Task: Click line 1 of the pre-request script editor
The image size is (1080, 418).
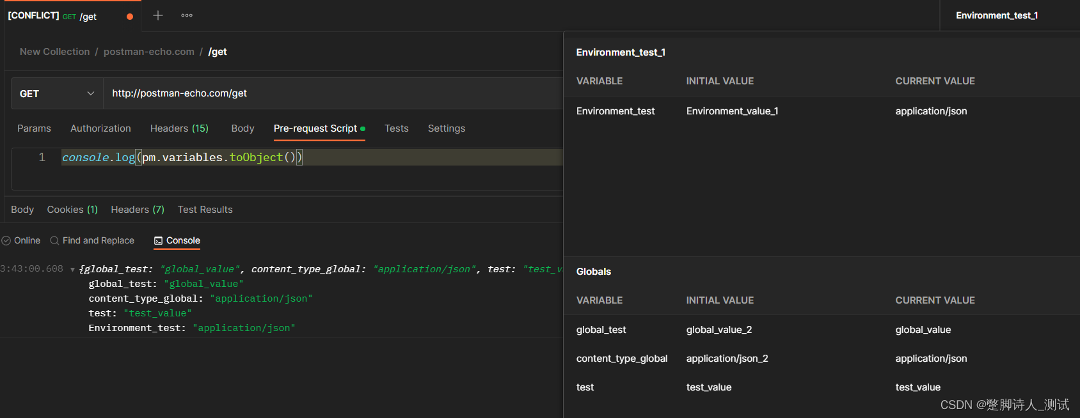Action: [312, 157]
